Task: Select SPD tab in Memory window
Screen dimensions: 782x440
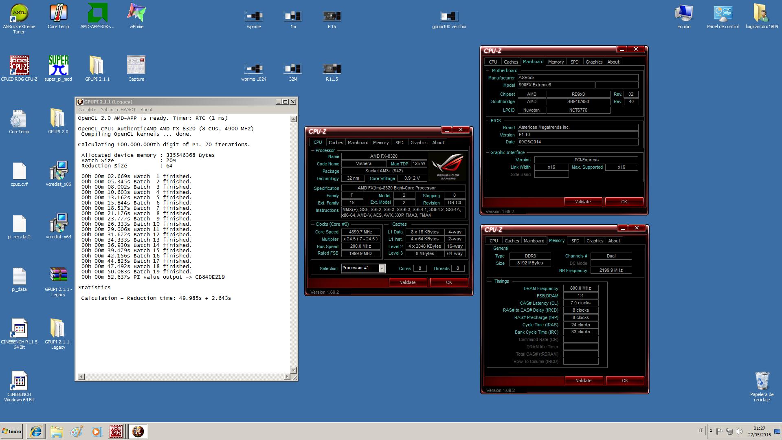Action: pyautogui.click(x=575, y=241)
